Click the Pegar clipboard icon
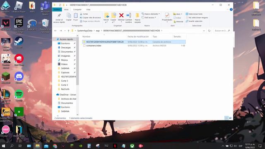This screenshot has height=149, width=265. 75,16
